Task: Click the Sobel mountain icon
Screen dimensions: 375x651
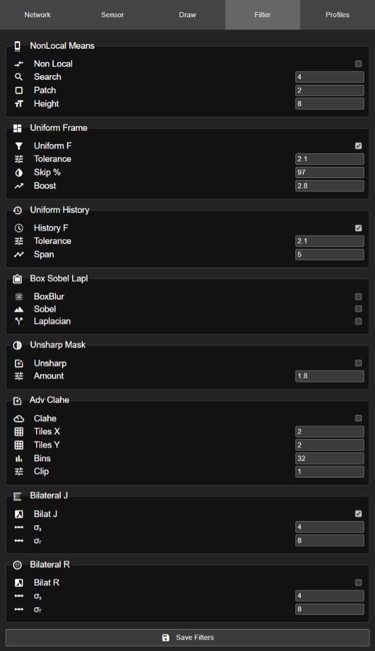Action: [x=18, y=309]
